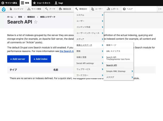Image resolution: width=163 pixels, height=121 pixels.
Task: Expand the 開発 submenu arrow
Action: click(x=102, y=51)
